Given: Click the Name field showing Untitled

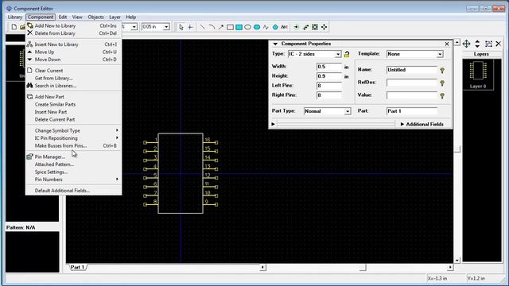Looking at the screenshot, I should [x=412, y=70].
